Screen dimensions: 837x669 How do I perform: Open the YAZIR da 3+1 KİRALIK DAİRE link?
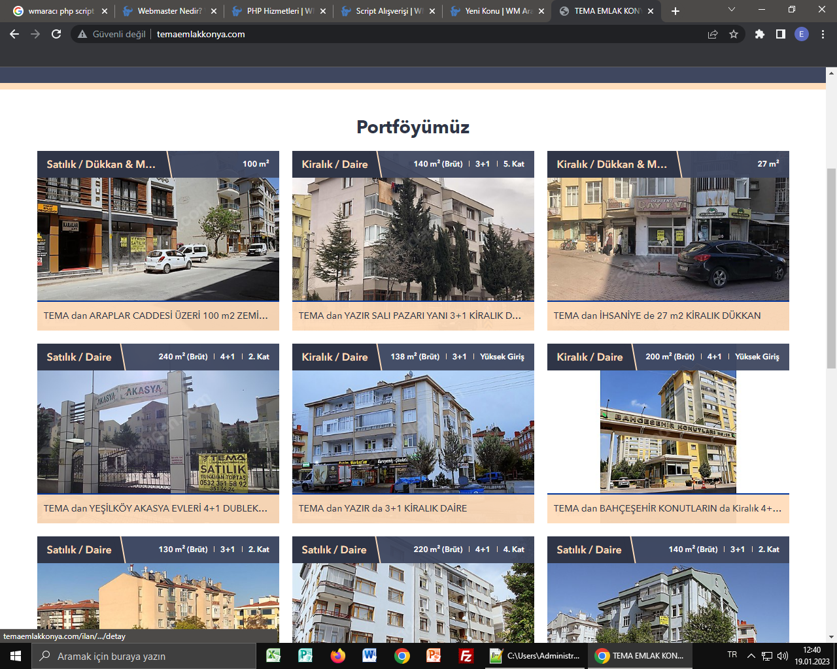pyautogui.click(x=383, y=508)
